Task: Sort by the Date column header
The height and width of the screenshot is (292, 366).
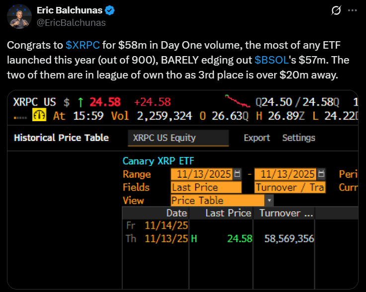Action: (176, 213)
